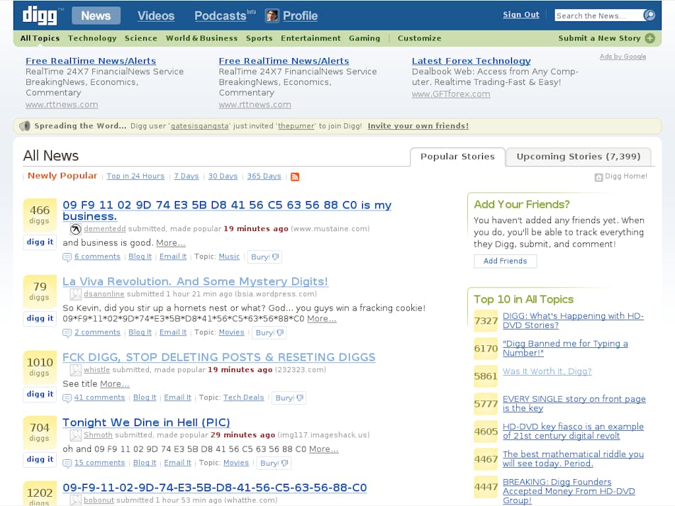This screenshot has height=506, width=675.
Task: Click the green plus Submit icon
Action: point(650,38)
